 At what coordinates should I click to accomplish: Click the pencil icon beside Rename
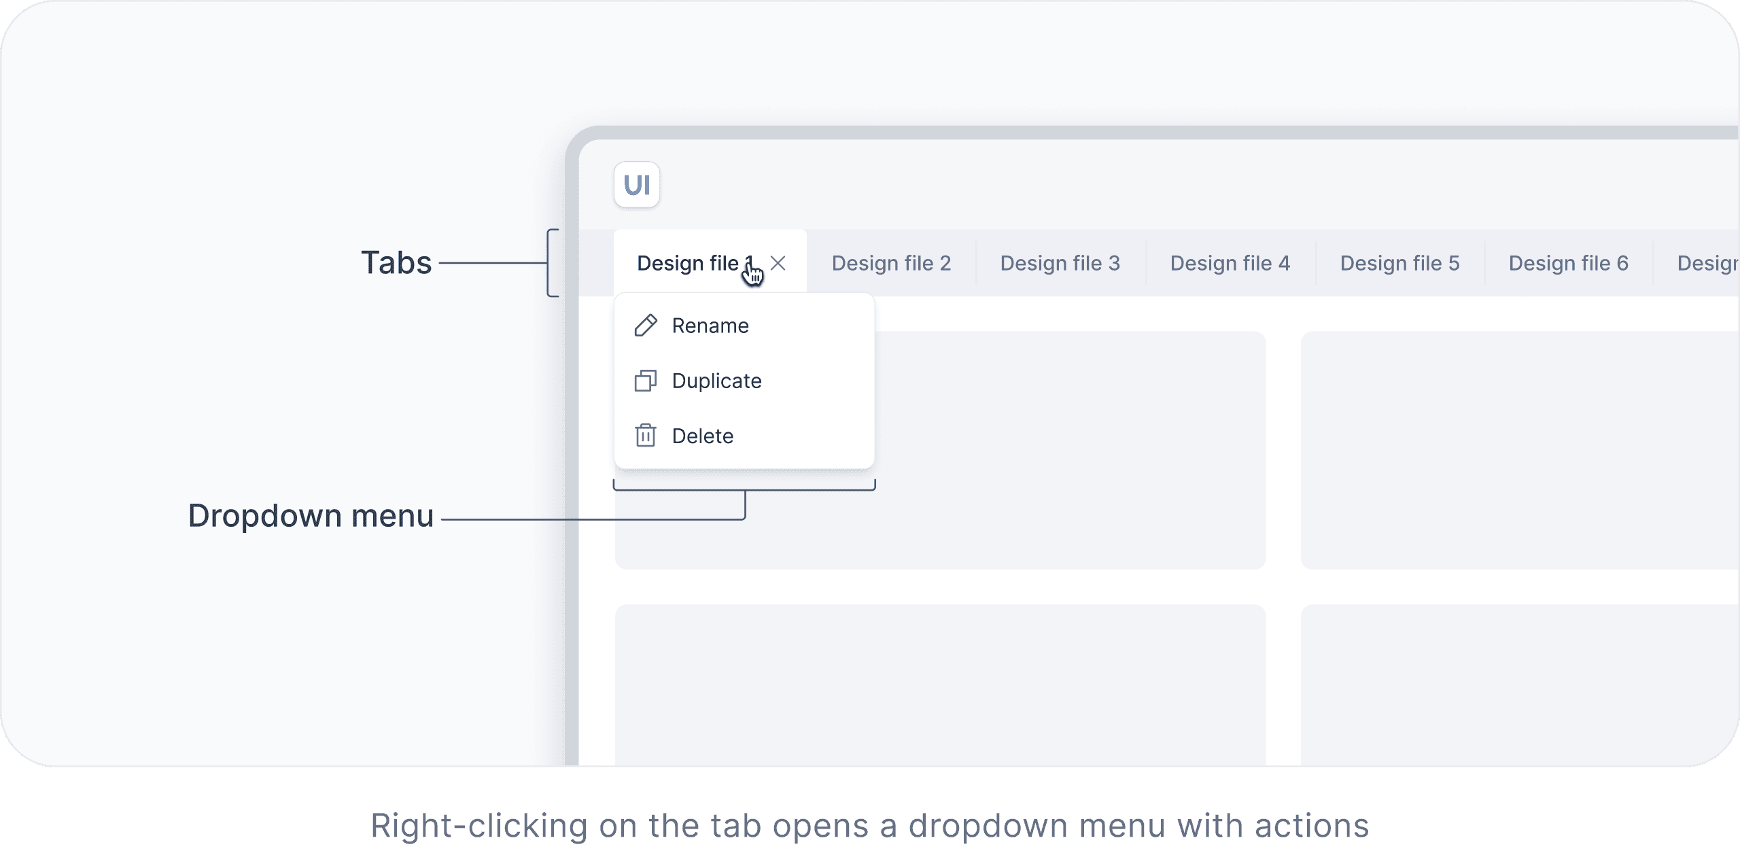[645, 326]
